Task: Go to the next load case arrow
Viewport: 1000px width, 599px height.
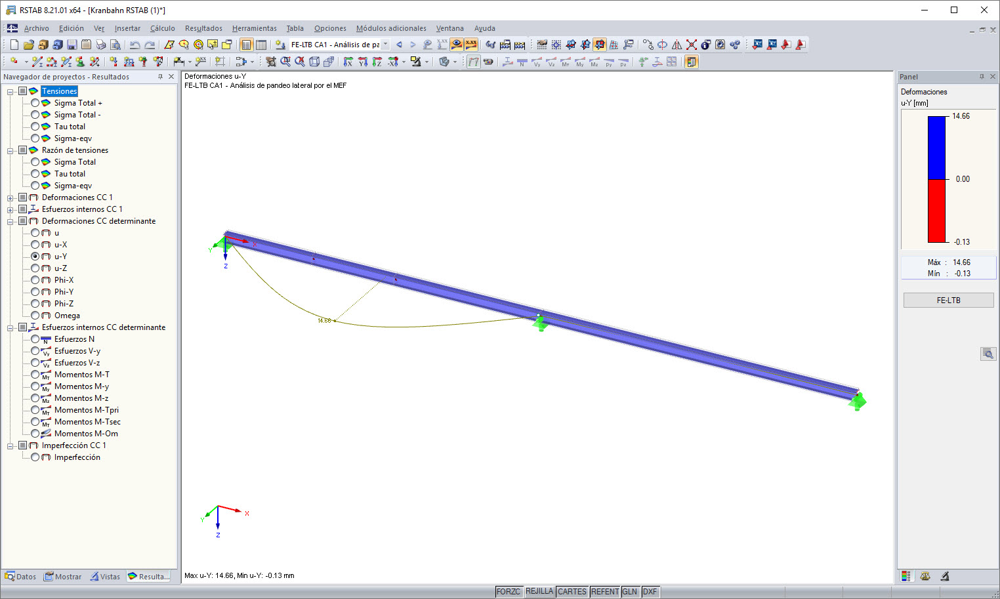Action: [413, 45]
